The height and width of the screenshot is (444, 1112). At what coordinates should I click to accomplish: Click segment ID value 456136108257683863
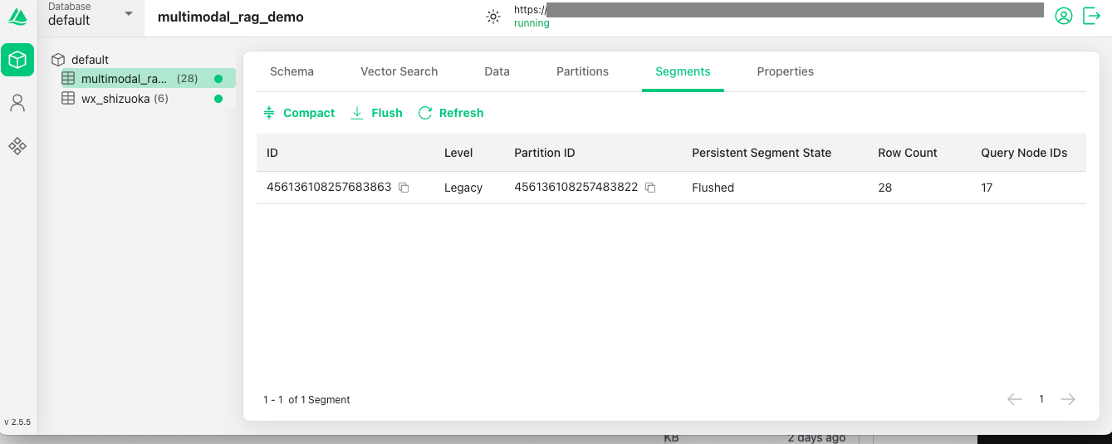coord(329,188)
